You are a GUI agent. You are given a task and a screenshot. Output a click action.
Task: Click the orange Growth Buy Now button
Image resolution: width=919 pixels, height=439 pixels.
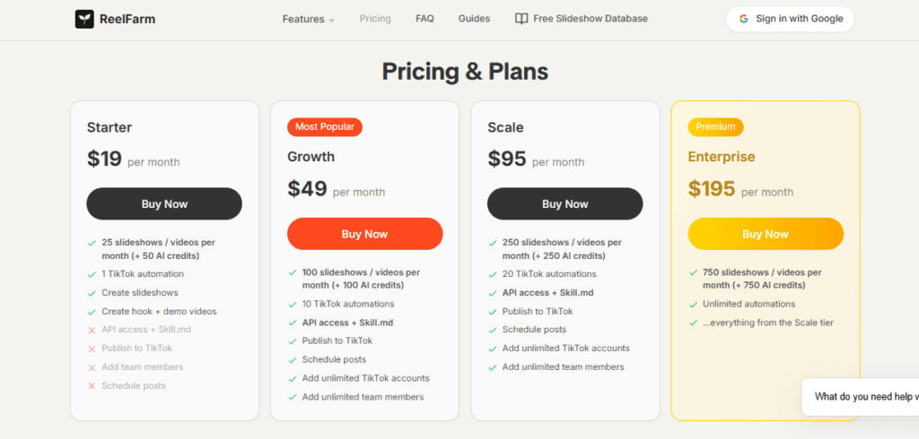click(364, 234)
